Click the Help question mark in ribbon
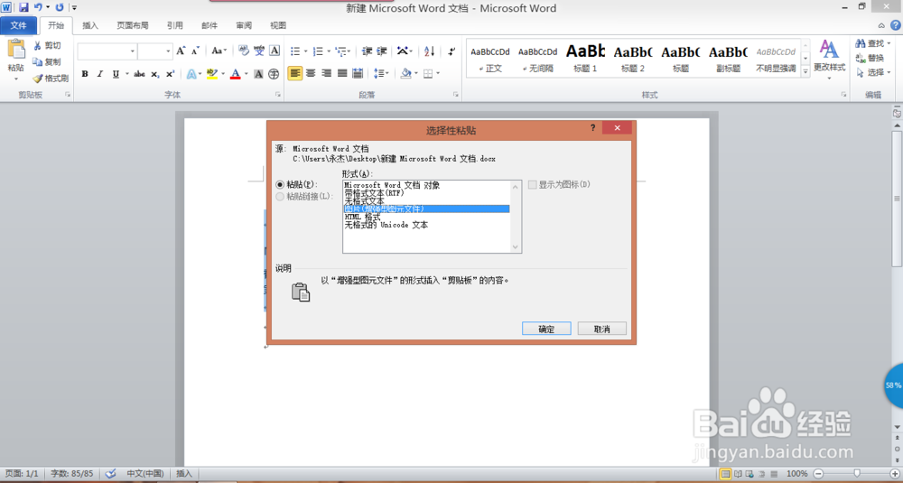 [896, 25]
